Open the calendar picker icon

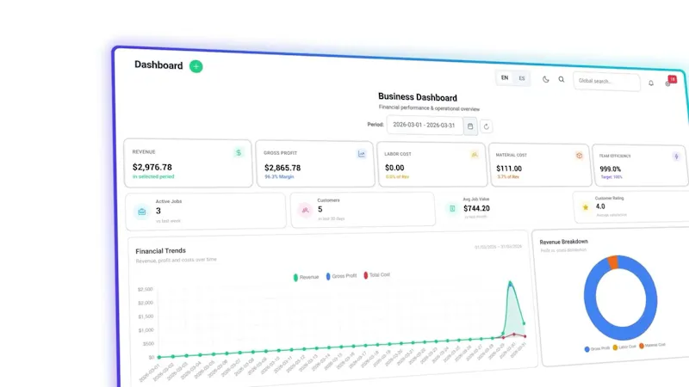pyautogui.click(x=470, y=126)
